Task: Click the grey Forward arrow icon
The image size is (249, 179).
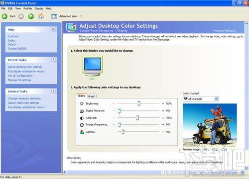Action: click(21, 16)
